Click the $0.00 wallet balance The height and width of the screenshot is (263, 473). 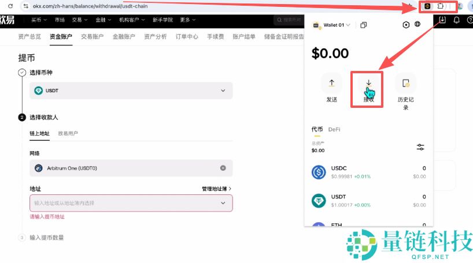[x=330, y=53]
